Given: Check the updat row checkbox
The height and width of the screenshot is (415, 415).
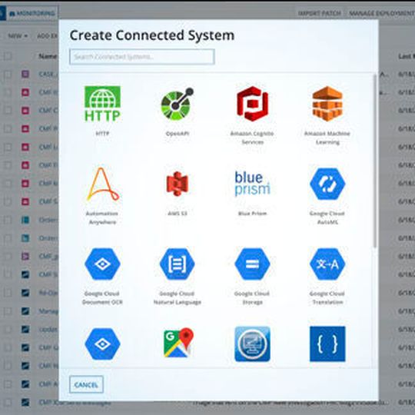Looking at the screenshot, I should coord(8,329).
